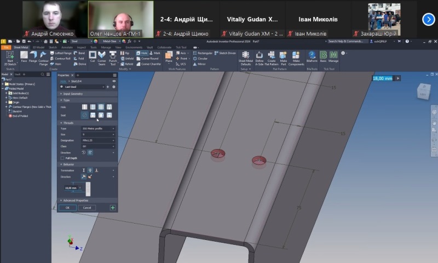Select the 'None' seat type option

85,115
